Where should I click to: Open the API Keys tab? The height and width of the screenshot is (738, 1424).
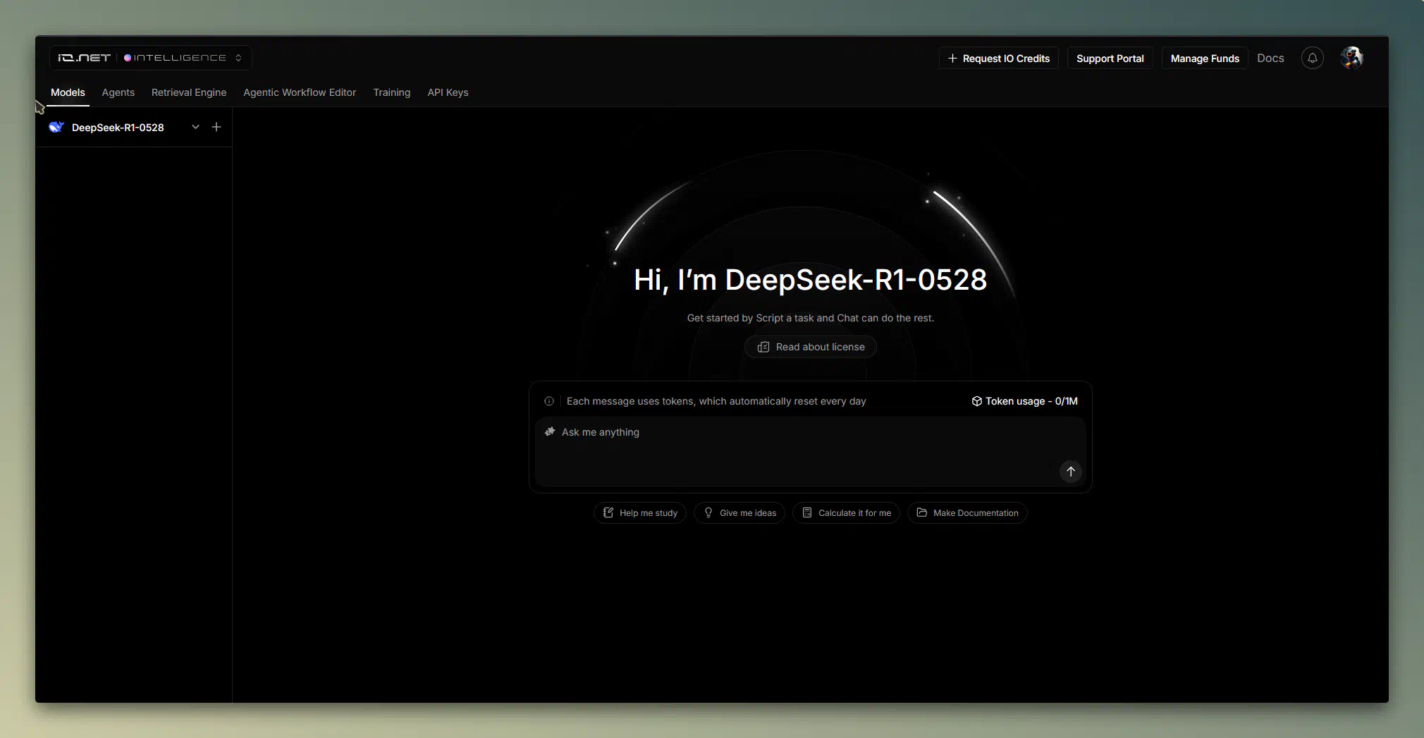[x=448, y=92]
